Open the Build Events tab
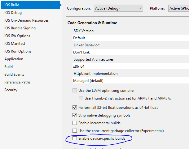 [x=14, y=74]
